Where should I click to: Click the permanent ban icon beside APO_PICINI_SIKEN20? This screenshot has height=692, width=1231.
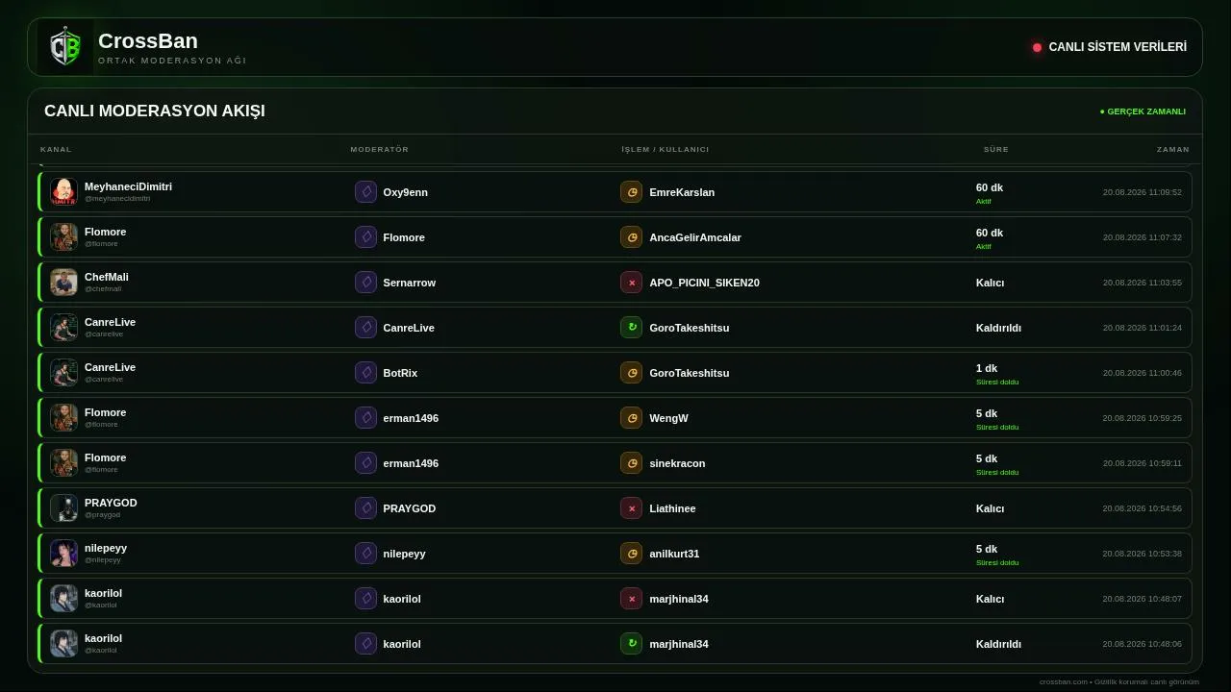click(631, 283)
